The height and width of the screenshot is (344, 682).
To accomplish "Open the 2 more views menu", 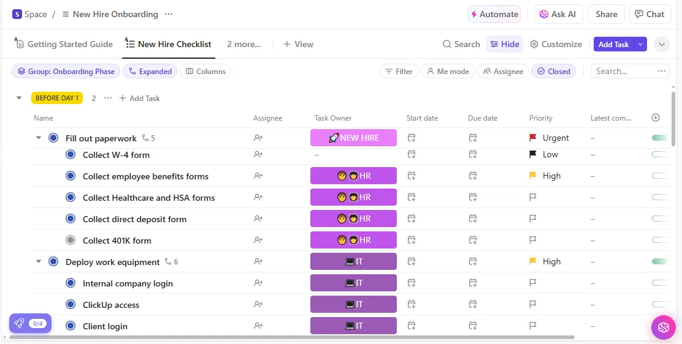I will point(244,44).
